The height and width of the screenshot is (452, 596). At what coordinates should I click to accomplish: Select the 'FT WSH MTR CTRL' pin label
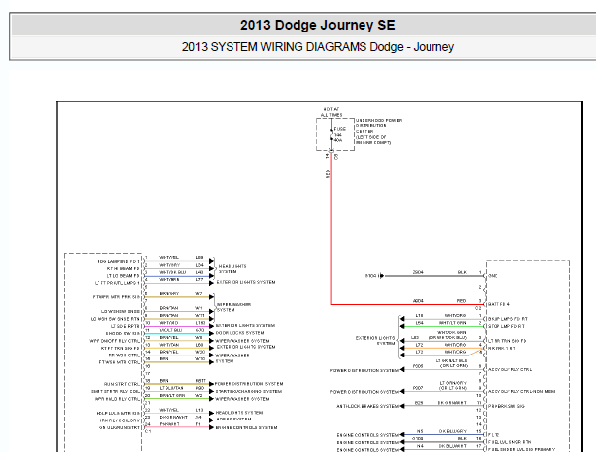119,362
